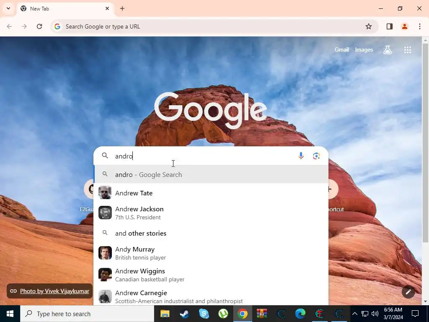Open uTorrent from the taskbar
Image resolution: width=429 pixels, height=322 pixels.
[x=223, y=314]
